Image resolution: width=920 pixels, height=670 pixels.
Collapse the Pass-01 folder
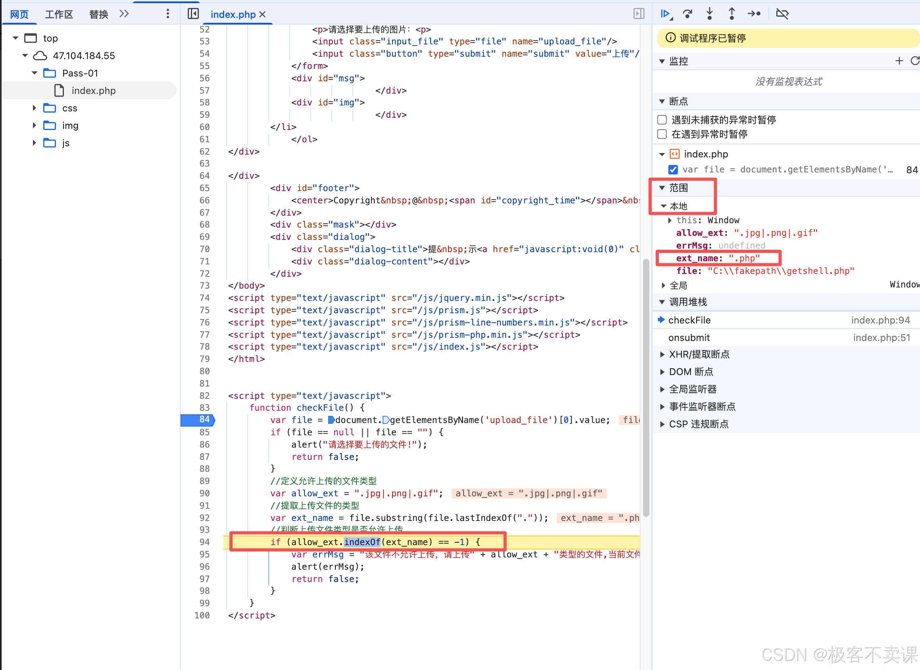(x=35, y=73)
